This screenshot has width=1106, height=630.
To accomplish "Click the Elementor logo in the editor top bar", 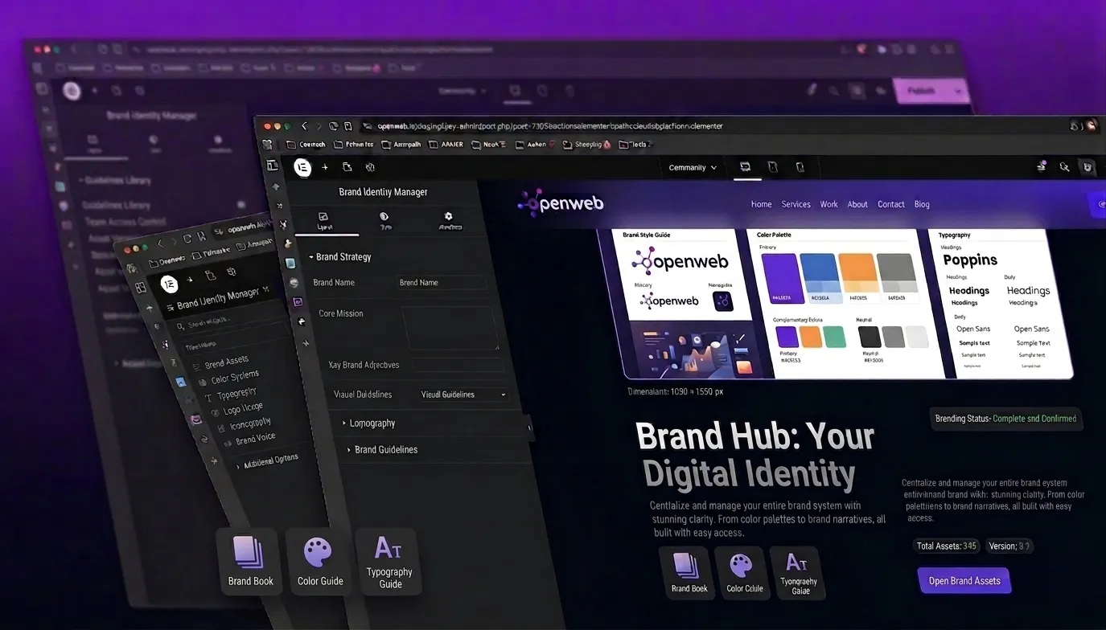I will [302, 167].
